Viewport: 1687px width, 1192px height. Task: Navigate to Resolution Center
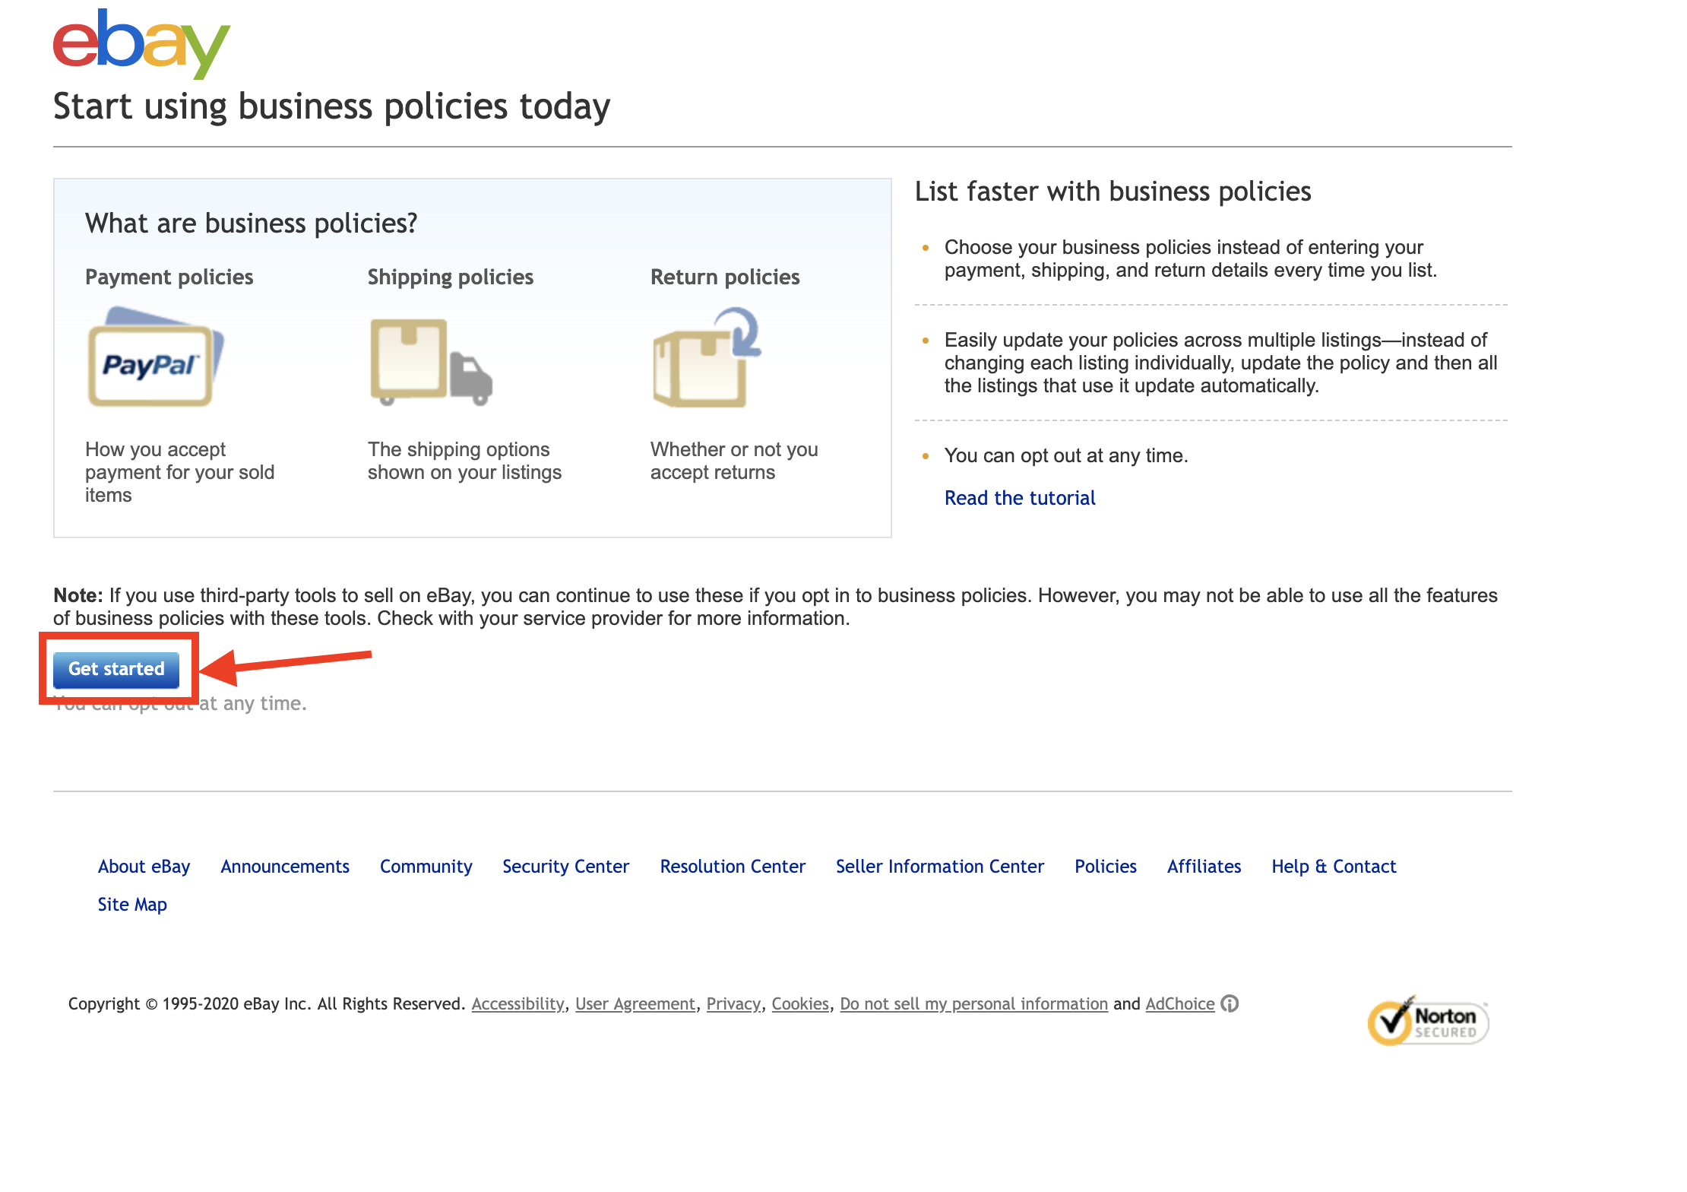coord(733,867)
